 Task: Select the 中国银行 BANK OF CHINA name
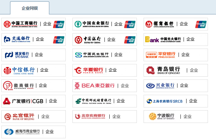92,40
